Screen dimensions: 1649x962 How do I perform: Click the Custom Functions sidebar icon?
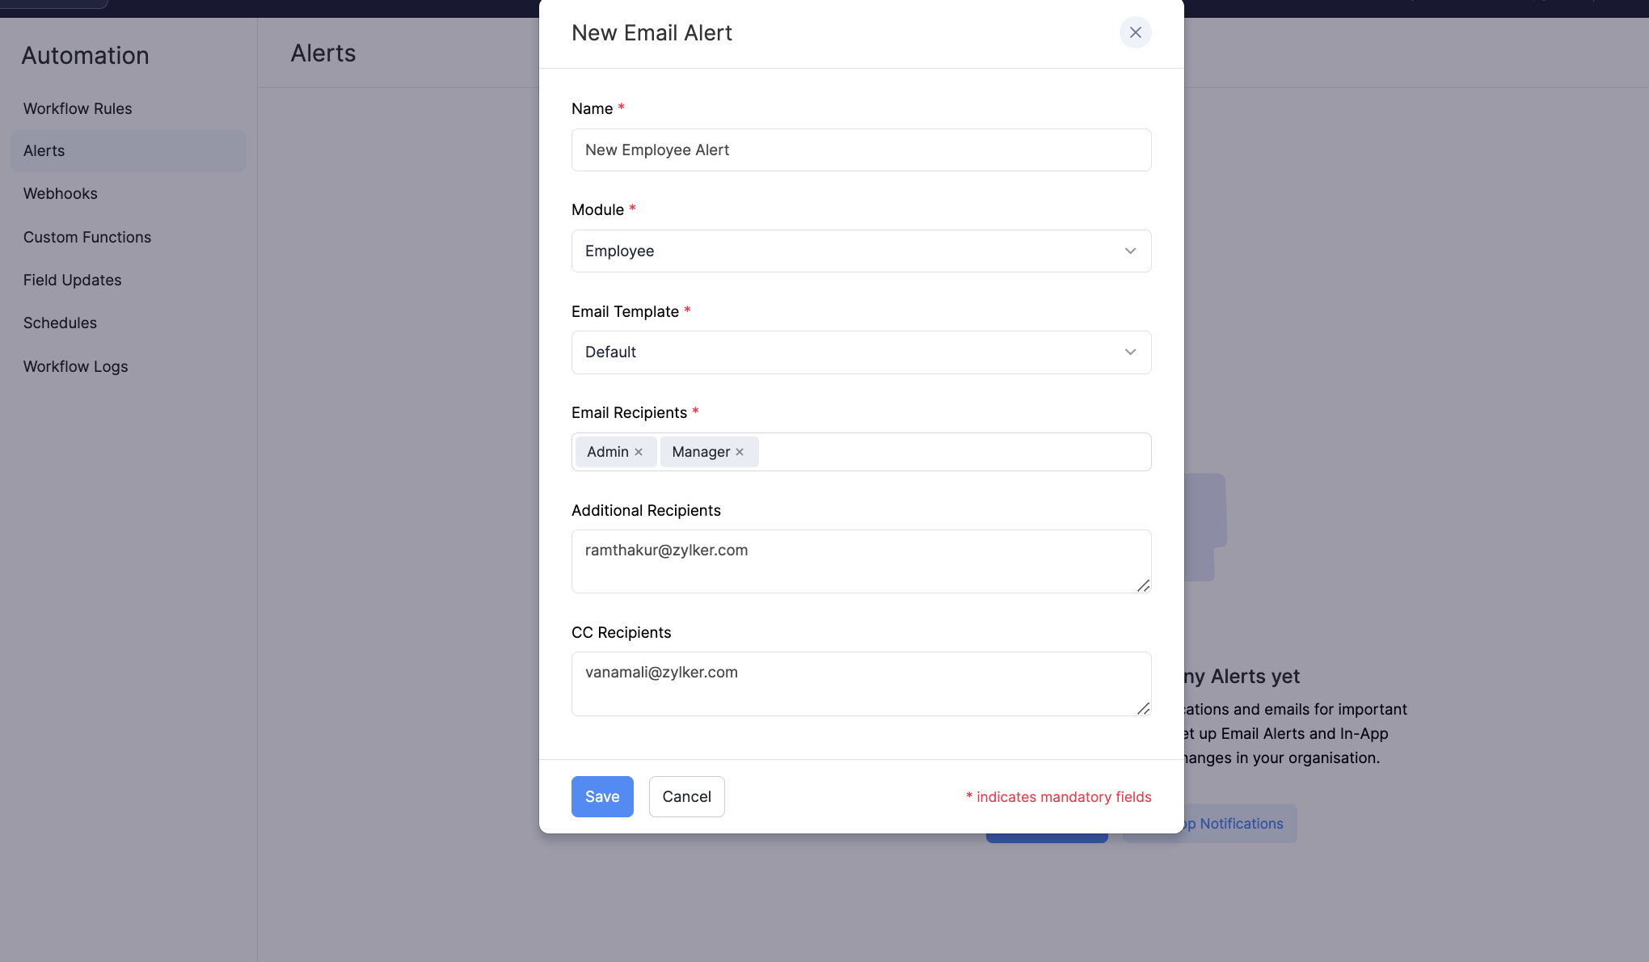click(x=87, y=237)
